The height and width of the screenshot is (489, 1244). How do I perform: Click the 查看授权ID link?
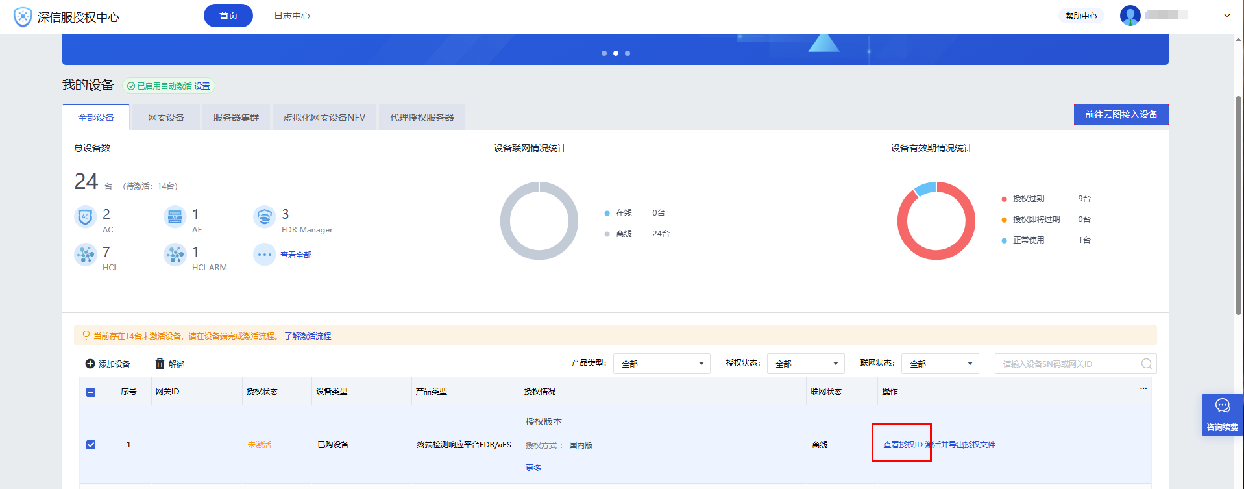click(x=903, y=445)
